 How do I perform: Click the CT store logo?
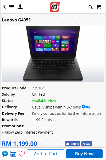point(55,7)
